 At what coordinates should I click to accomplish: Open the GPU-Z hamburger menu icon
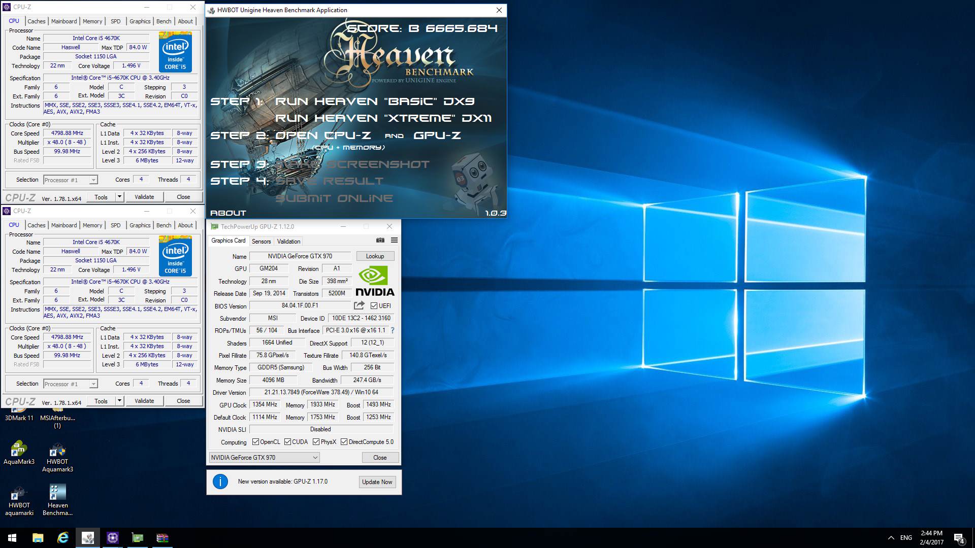coord(394,241)
